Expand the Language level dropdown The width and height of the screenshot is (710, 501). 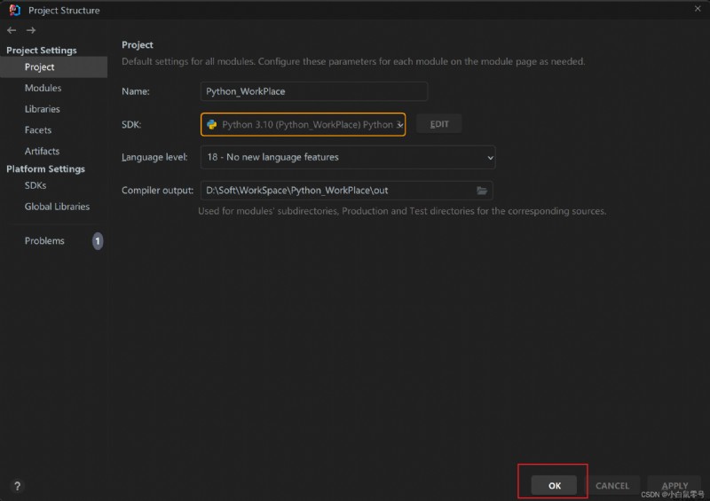tap(348, 158)
